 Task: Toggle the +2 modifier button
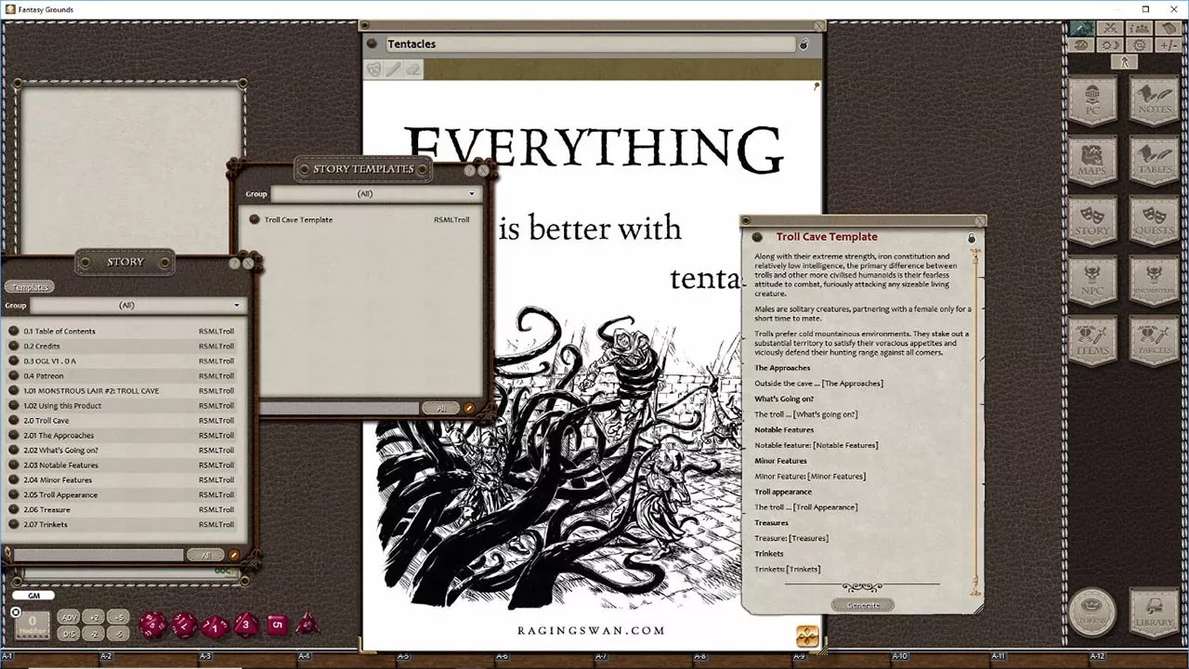(x=94, y=617)
